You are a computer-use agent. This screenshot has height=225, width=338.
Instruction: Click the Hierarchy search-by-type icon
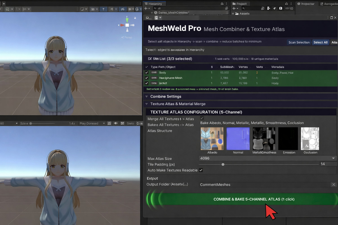pos(227,8)
